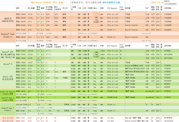Click the model cell '锐龙7 3700X'
179x122 pixels.
(21, 72)
